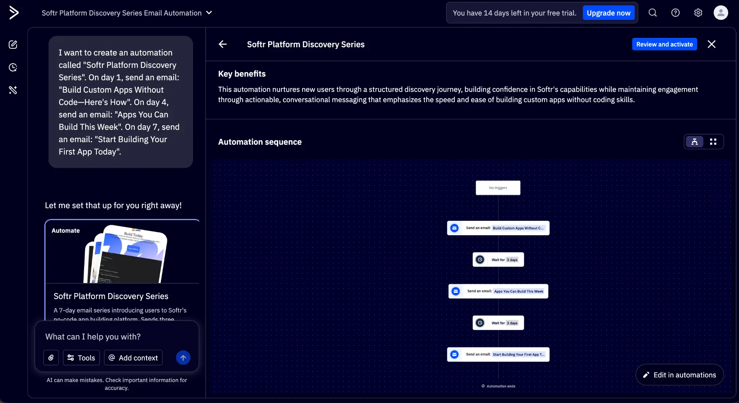Click the email icon on Apps You Can Build step
Screen dimensions: 739x403
pyautogui.click(x=456, y=291)
